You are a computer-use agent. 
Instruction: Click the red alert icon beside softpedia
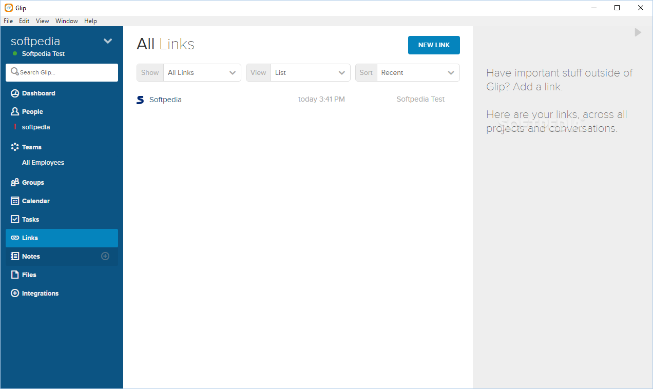15,127
